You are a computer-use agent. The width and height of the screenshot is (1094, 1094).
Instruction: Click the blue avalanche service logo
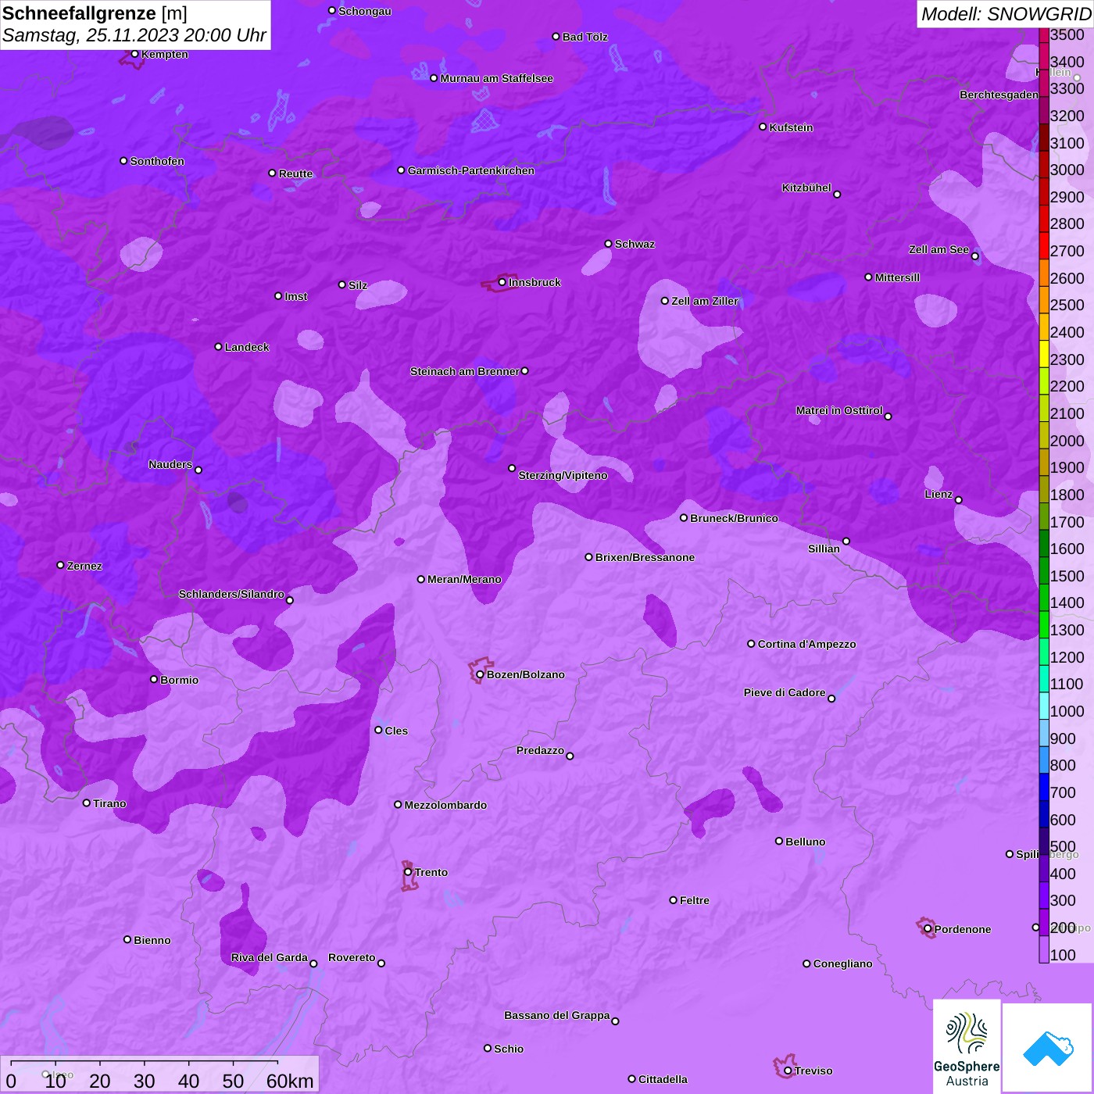point(1048,1048)
